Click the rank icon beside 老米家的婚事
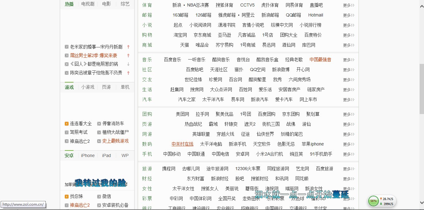Screen dimensions: 424x210 pyautogui.click(x=66, y=47)
